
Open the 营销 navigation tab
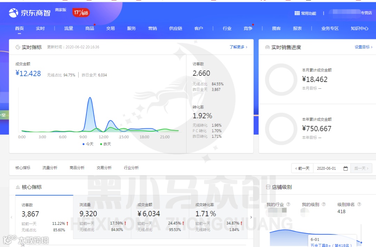[152, 28]
